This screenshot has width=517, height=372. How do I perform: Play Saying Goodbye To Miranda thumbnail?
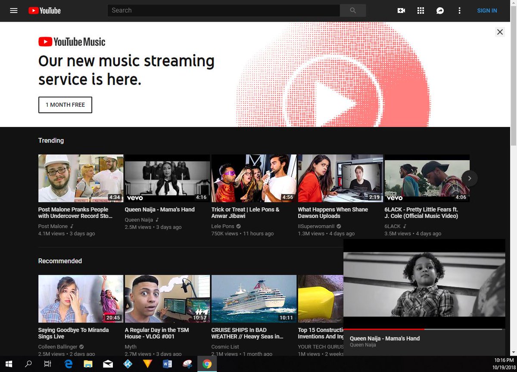pos(81,299)
